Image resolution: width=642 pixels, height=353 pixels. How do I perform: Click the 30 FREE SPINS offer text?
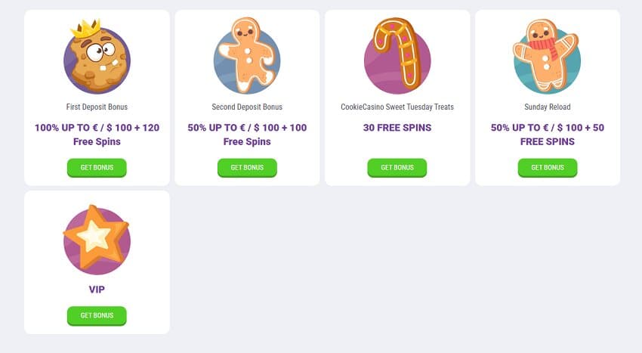click(397, 128)
